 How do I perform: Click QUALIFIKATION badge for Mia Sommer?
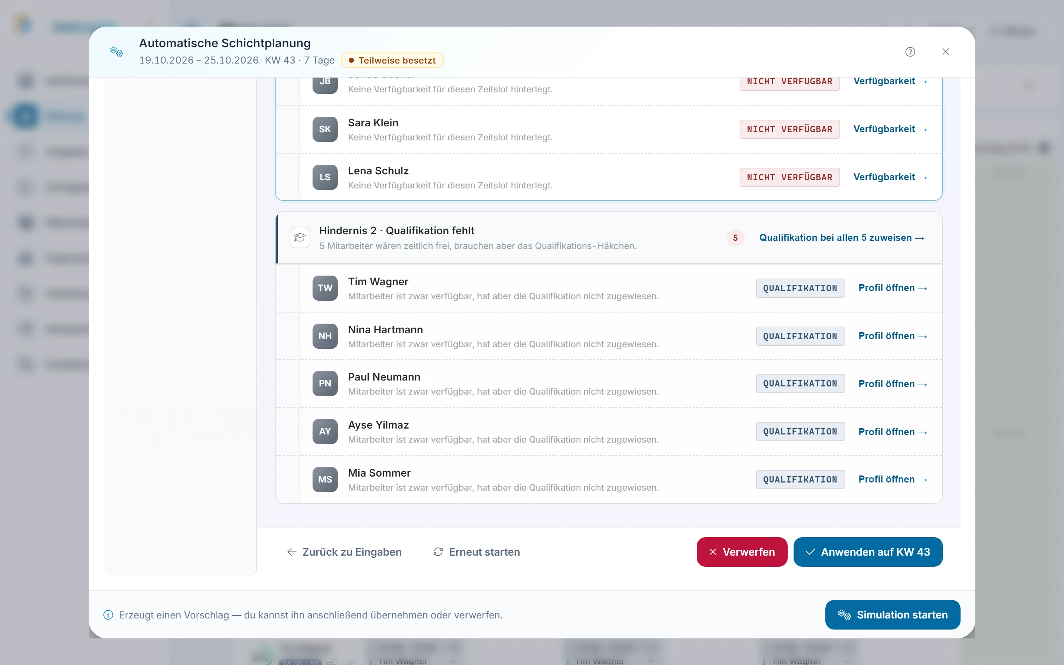point(800,480)
